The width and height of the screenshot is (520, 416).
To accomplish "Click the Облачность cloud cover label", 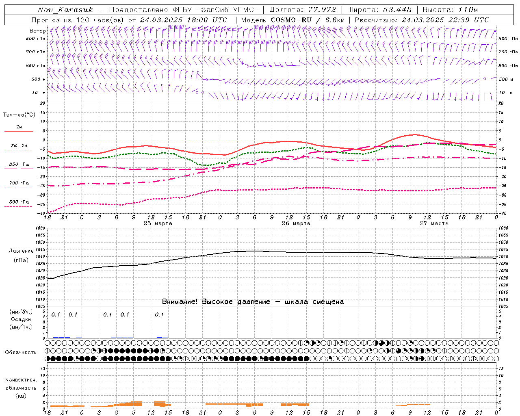I will tap(21, 353).
